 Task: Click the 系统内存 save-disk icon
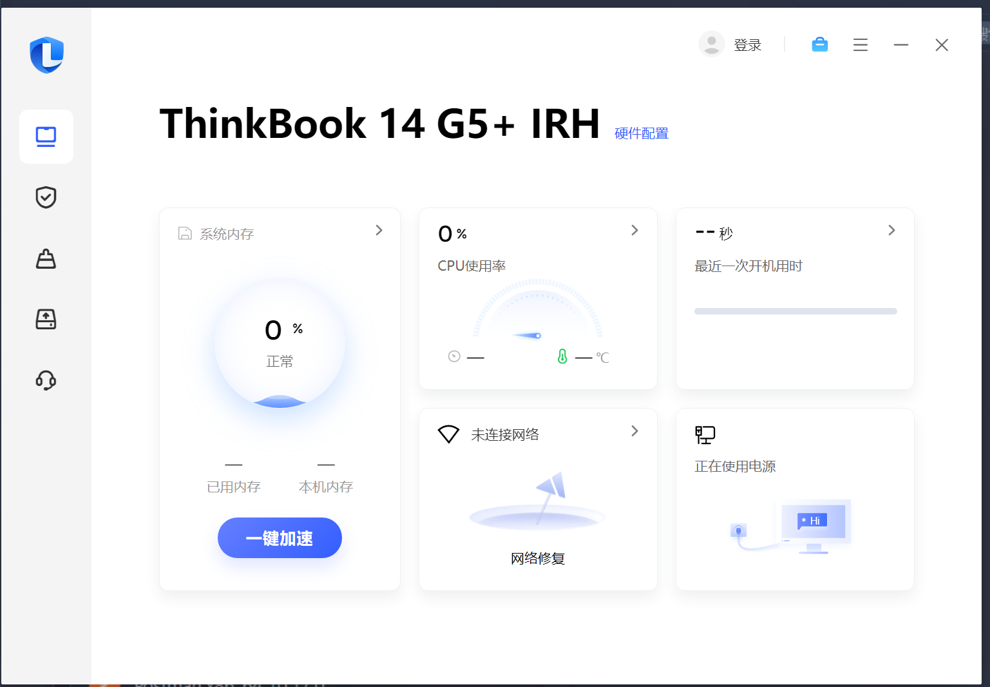185,233
